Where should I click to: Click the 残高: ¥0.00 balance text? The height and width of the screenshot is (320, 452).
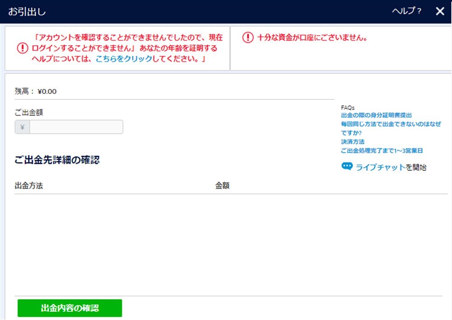35,91
